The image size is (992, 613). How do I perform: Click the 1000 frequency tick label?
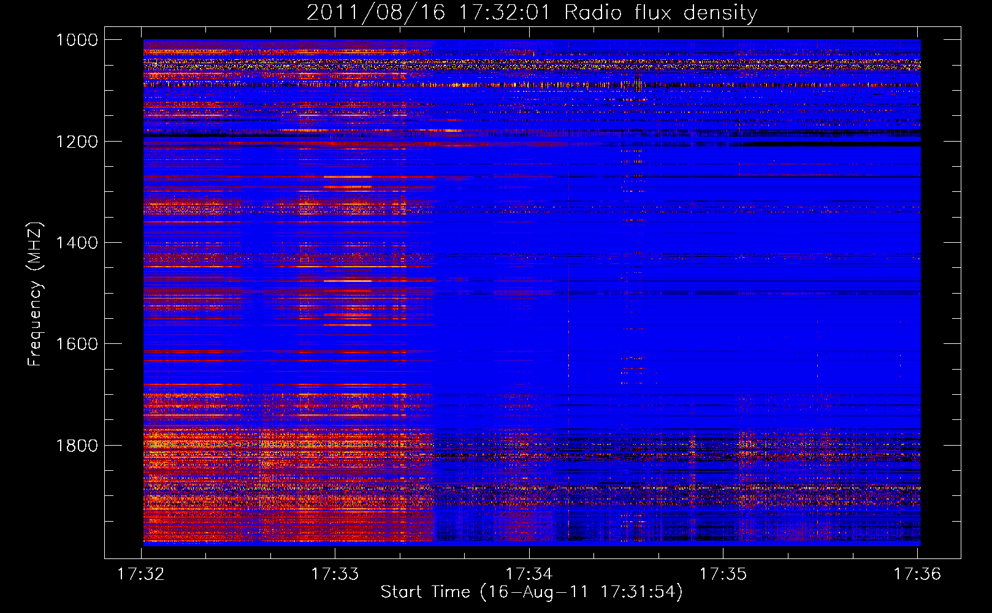[x=77, y=40]
